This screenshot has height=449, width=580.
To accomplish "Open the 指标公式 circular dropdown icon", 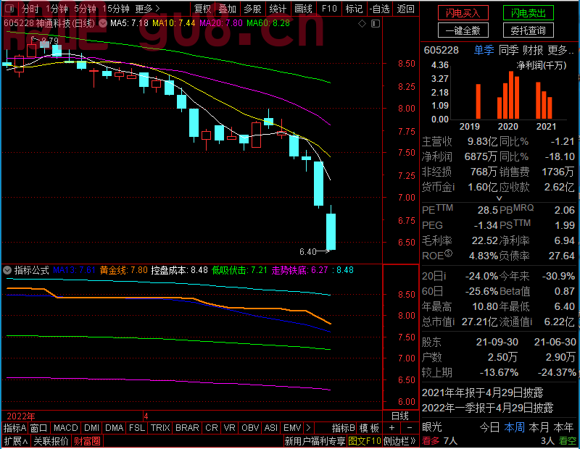I will tap(7, 270).
